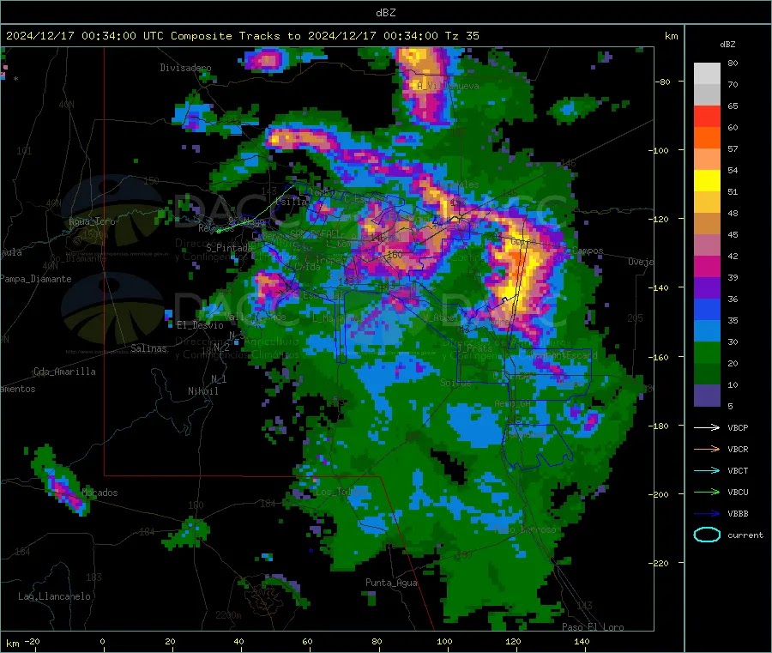The height and width of the screenshot is (653, 772).
Task: Click the UTC Composite Tracks timestamp text
Action: pyautogui.click(x=243, y=36)
